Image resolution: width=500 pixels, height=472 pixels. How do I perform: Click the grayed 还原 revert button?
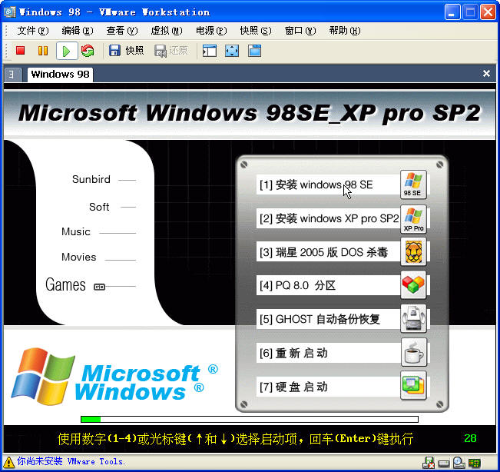[171, 51]
